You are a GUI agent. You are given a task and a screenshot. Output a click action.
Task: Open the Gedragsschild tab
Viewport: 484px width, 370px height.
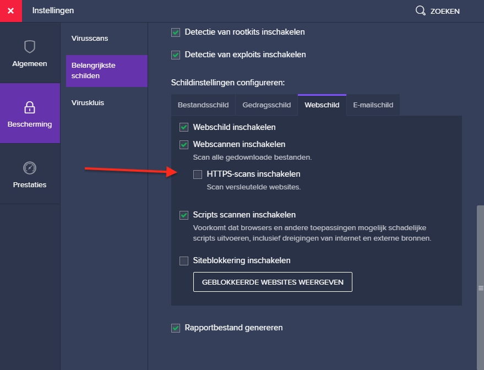(x=267, y=105)
